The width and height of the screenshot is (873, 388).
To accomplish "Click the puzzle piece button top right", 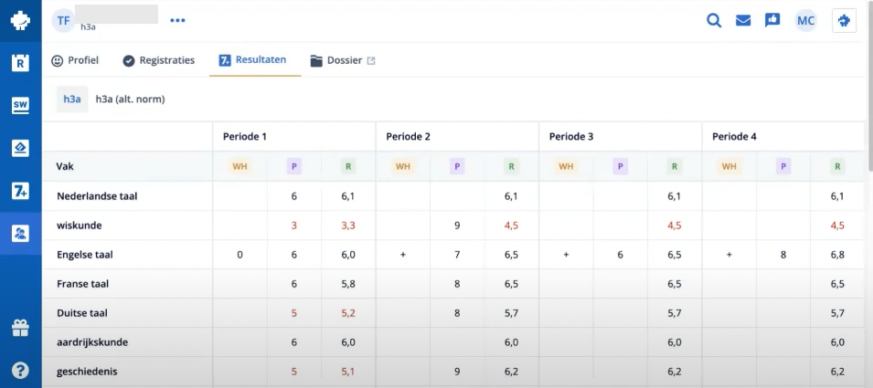I will tap(844, 21).
